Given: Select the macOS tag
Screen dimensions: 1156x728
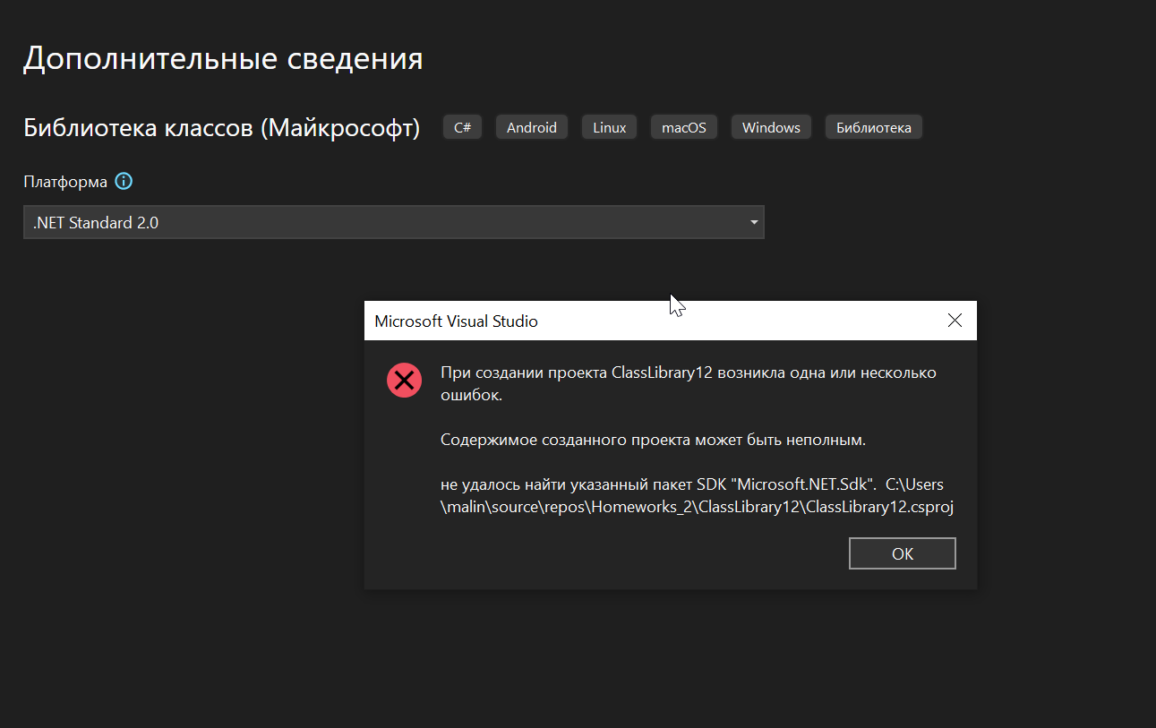Looking at the screenshot, I should (x=684, y=127).
